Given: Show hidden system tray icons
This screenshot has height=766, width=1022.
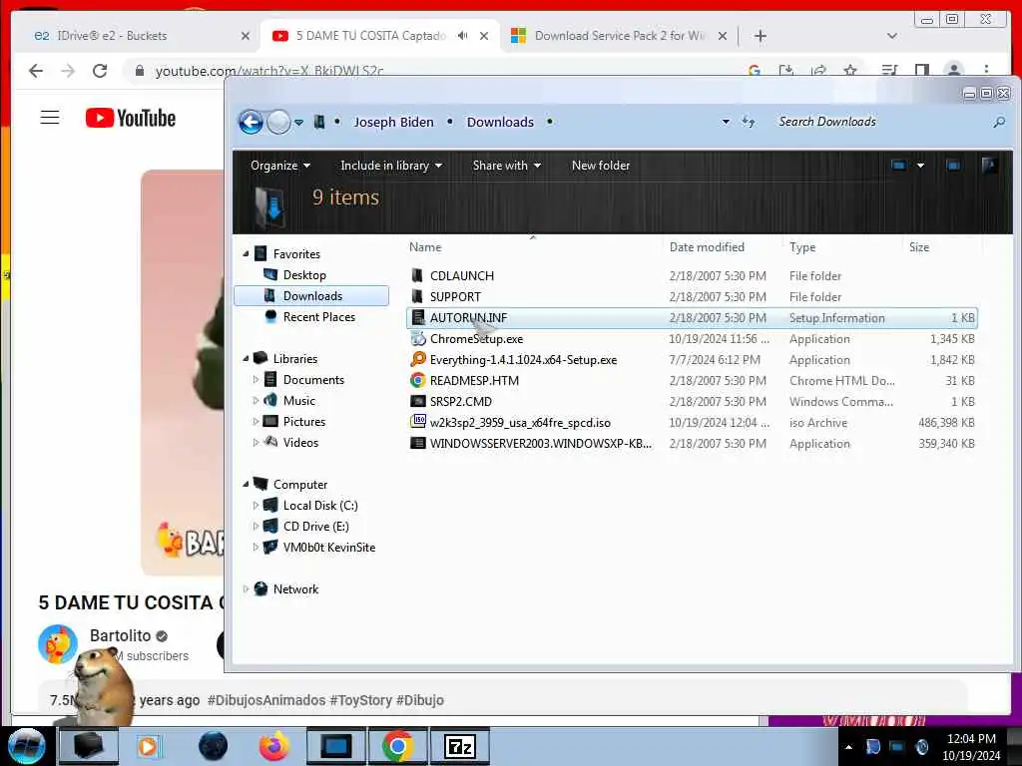Looking at the screenshot, I should coord(848,747).
